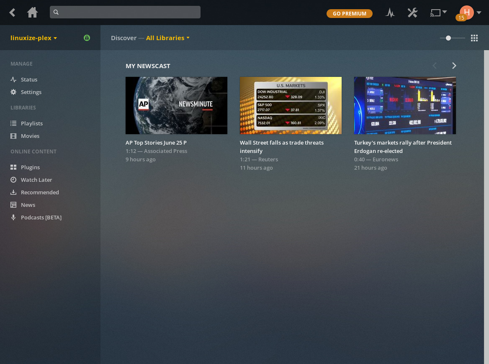Viewport: 489px width, 364px height.
Task: Open Recommended in the sidebar
Action: pyautogui.click(x=40, y=192)
